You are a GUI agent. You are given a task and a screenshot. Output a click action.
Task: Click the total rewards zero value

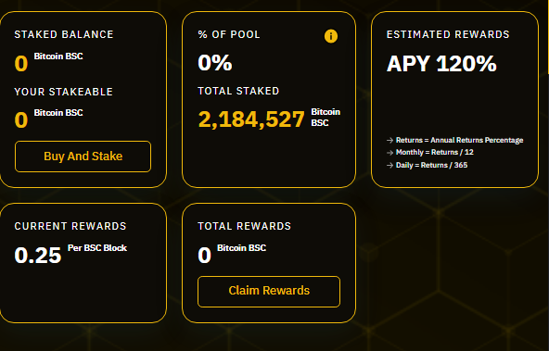(x=204, y=255)
